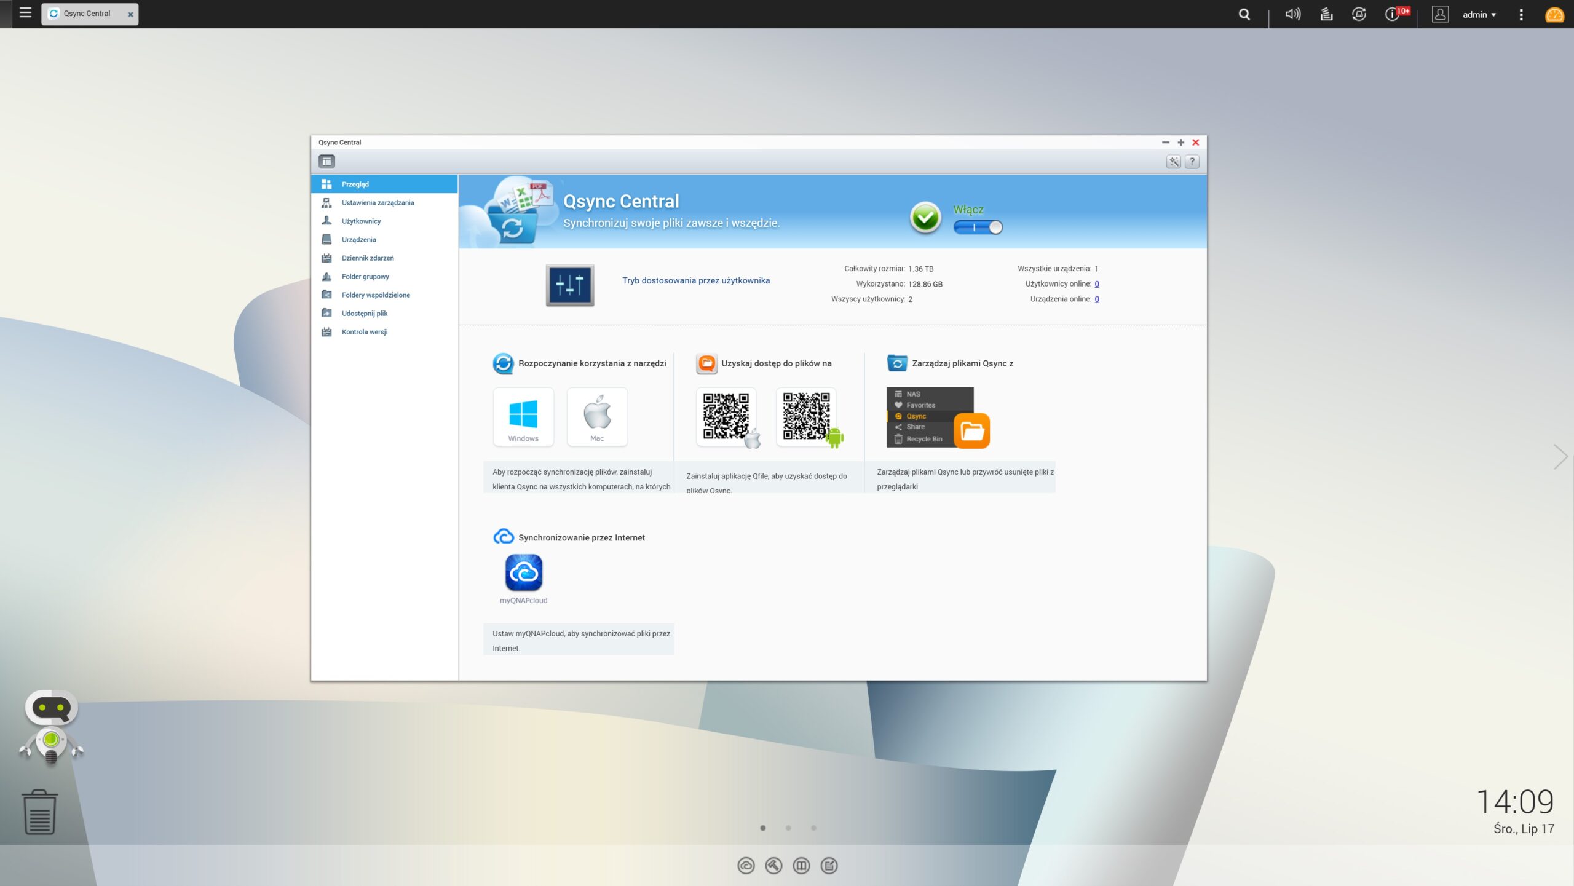
Task: Open the three-dot more options menu
Action: [1521, 14]
